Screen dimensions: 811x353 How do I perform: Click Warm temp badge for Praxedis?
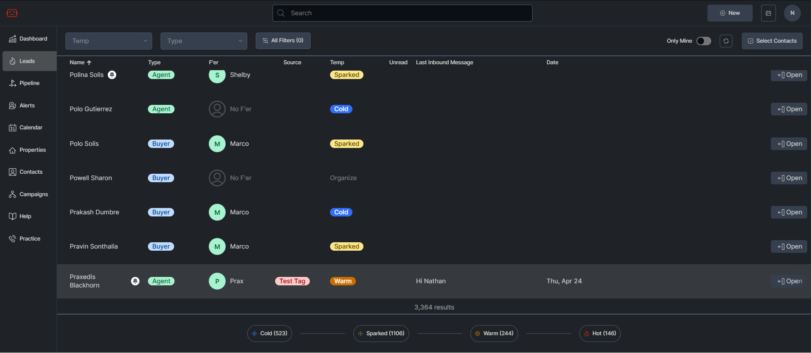pyautogui.click(x=342, y=281)
